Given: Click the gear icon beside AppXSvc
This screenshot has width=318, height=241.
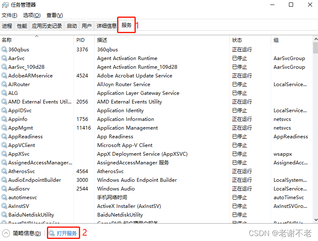Looking at the screenshot, I should 4,154.
